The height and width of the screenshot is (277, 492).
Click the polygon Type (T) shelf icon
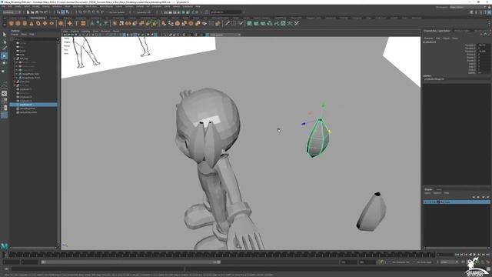pyautogui.click(x=76, y=23)
